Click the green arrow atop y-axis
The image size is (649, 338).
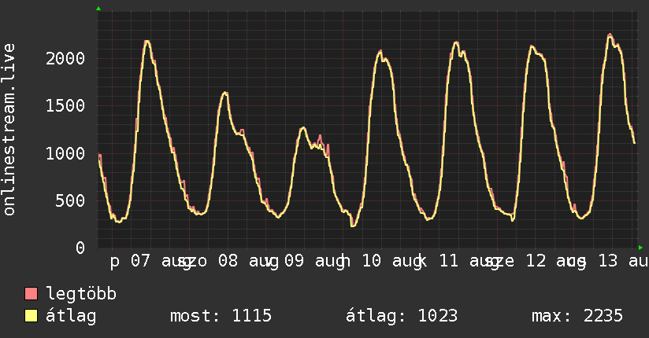coord(98,9)
